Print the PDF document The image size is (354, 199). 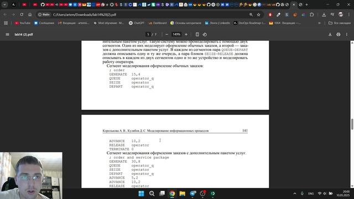tap(338, 34)
